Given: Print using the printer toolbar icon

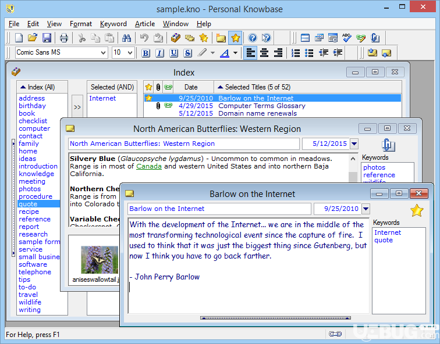Looking at the screenshot, I should click(x=63, y=38).
